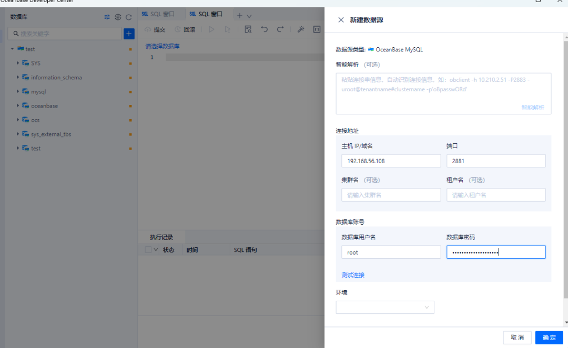568x348 pixels.
Task: Expand the test database child node
Action: point(17,148)
